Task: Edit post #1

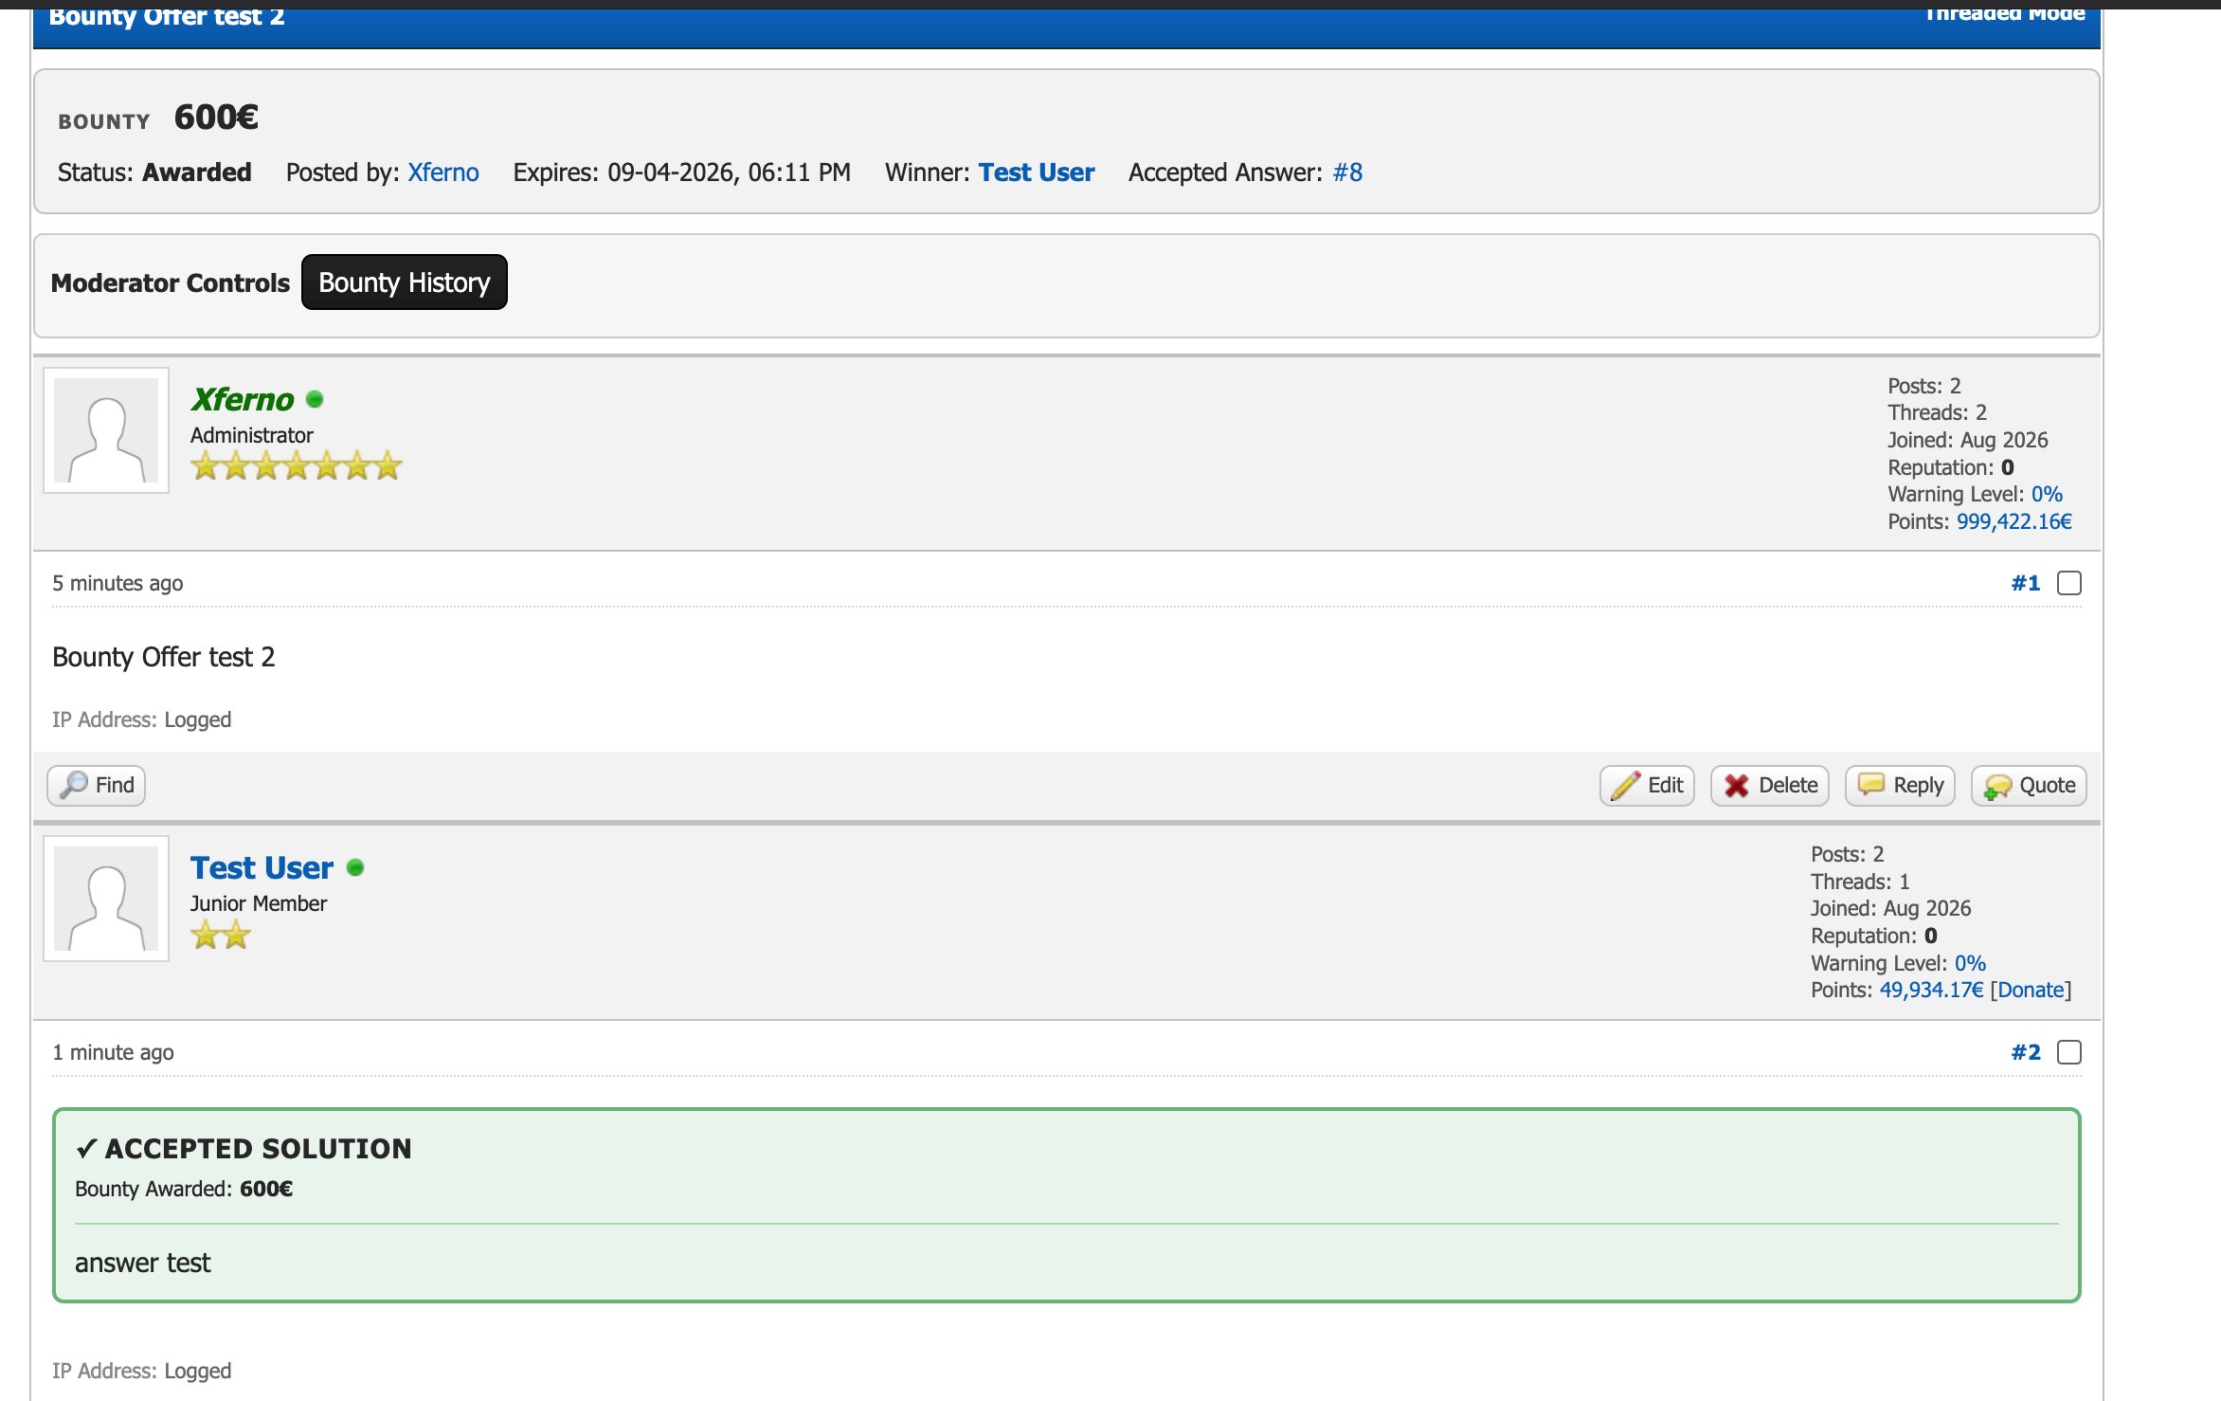Action: tap(1647, 785)
